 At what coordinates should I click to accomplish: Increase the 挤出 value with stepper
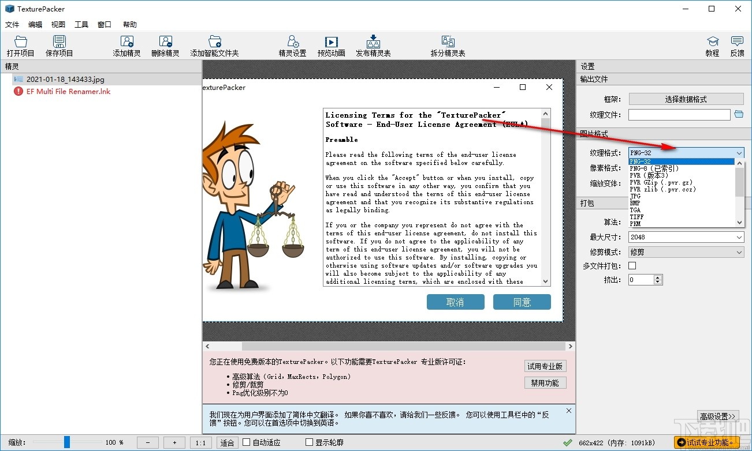pyautogui.click(x=658, y=277)
